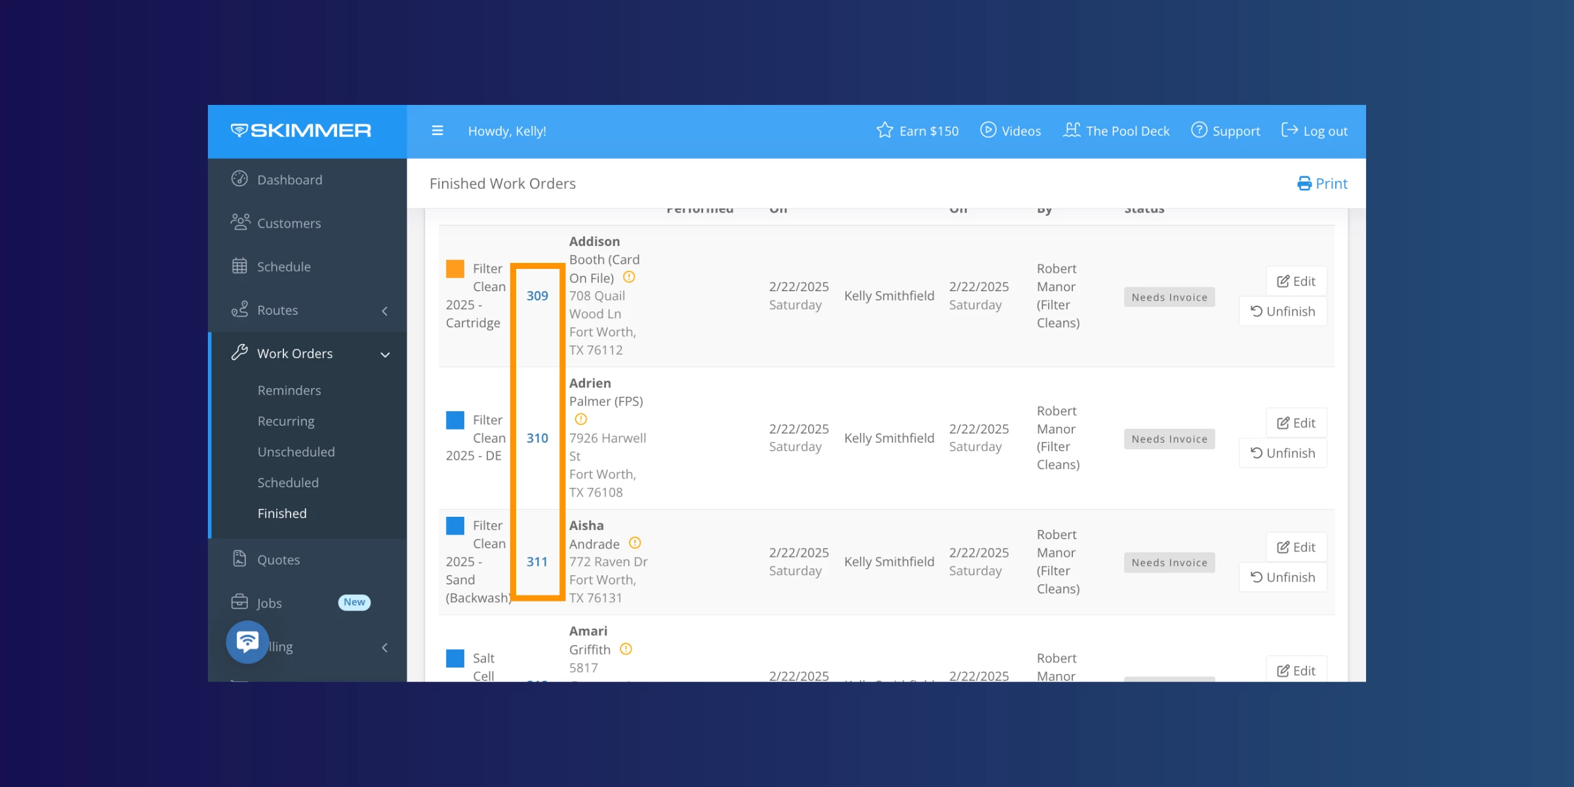Click the Skimmer logo
The width and height of the screenshot is (1574, 787).
coord(301,131)
